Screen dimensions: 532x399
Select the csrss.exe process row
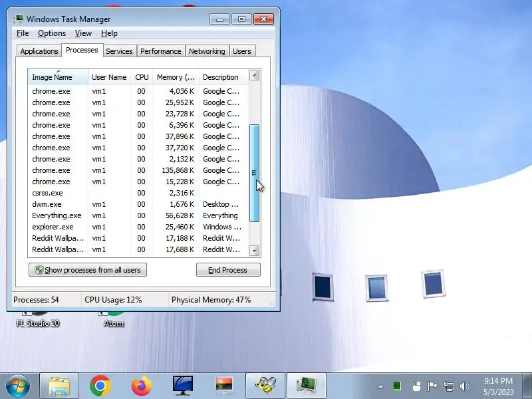tap(138, 193)
